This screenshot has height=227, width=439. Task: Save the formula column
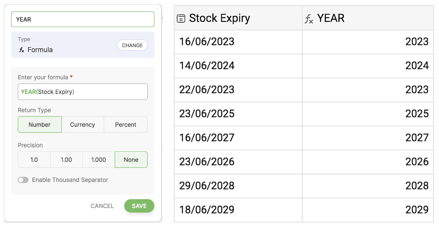click(139, 206)
